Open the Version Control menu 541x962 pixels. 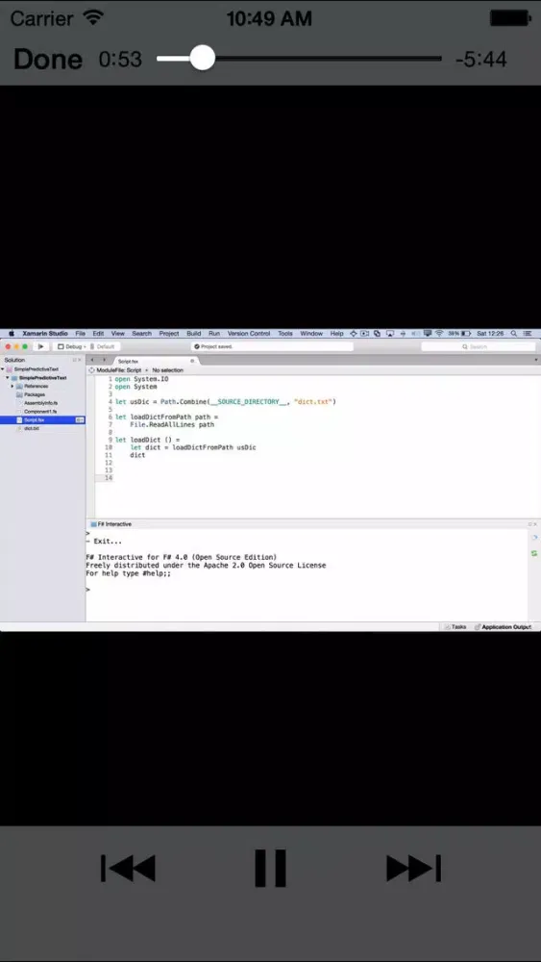point(249,333)
